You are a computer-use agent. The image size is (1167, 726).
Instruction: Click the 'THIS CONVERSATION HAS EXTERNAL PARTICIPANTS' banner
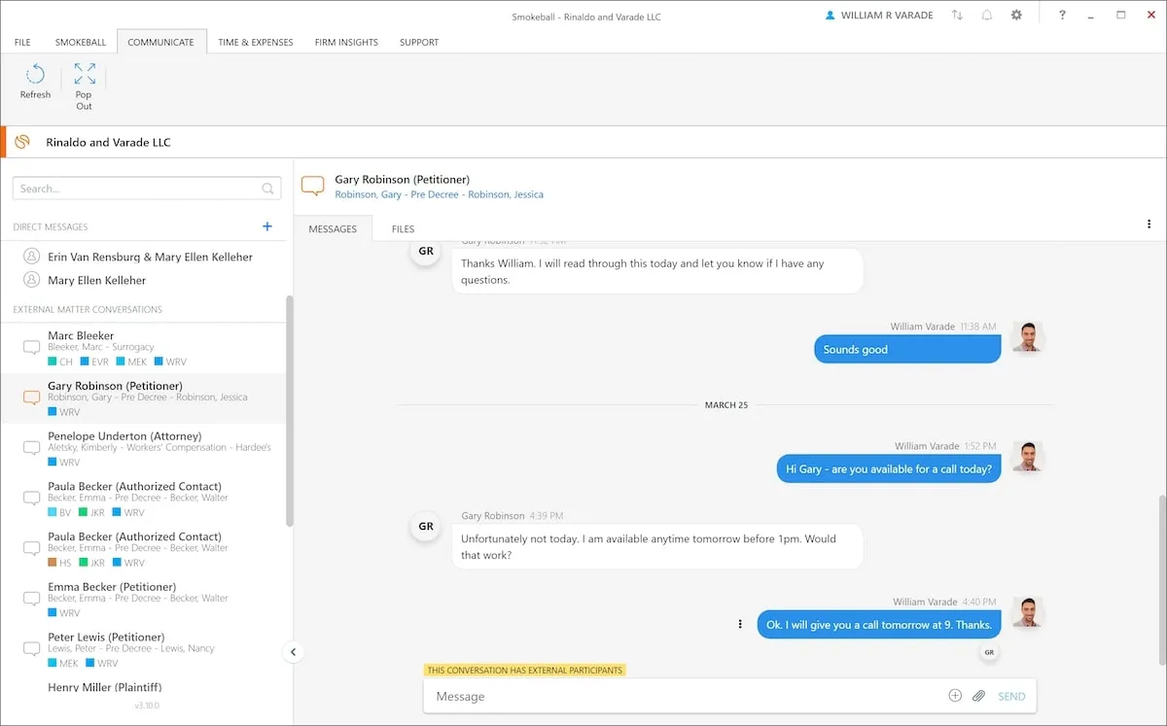[524, 671]
